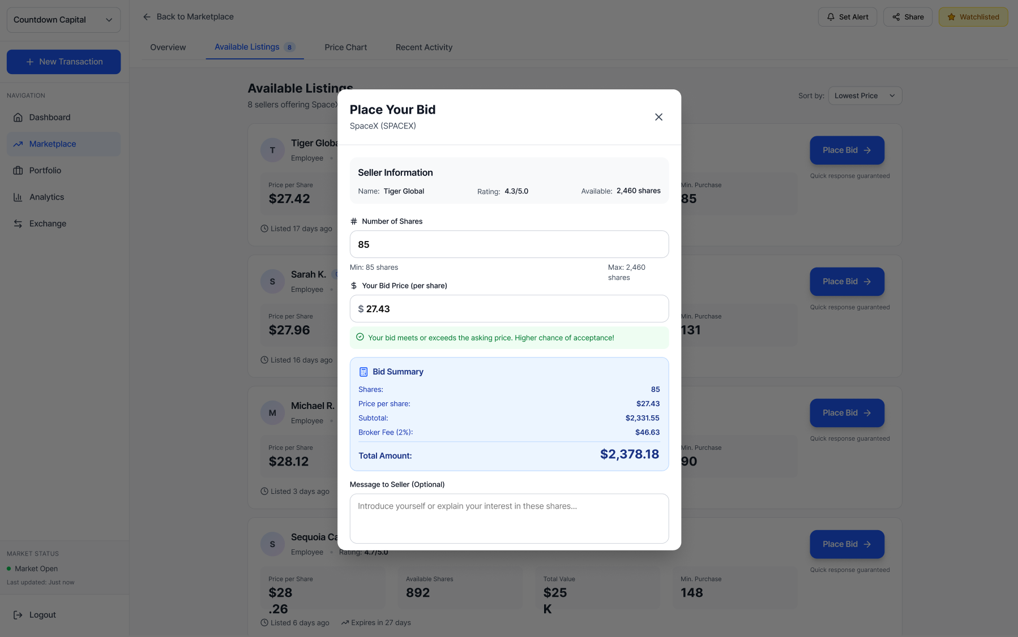Change the Sort by Lowest Price dropdown
Screen dimensions: 1018x637
865,95
